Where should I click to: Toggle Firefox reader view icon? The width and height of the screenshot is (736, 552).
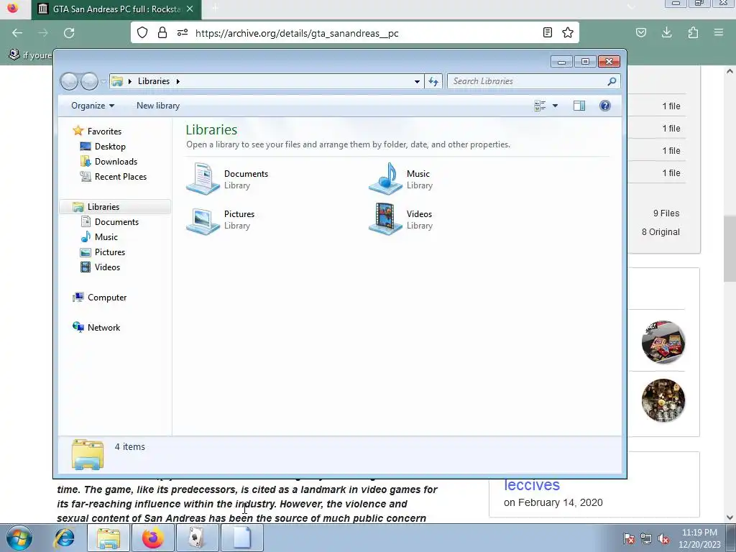(547, 32)
